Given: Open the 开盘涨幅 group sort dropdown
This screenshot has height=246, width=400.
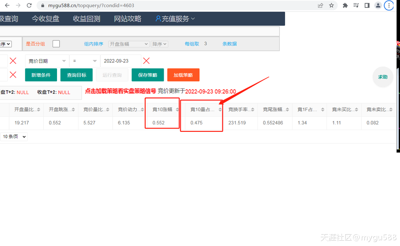Looking at the screenshot, I should [129, 44].
